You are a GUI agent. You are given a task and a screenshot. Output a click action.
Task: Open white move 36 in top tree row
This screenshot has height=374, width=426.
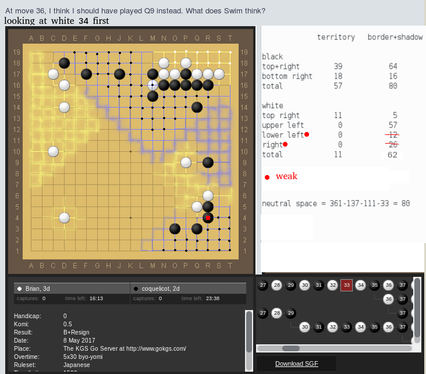[389, 285]
